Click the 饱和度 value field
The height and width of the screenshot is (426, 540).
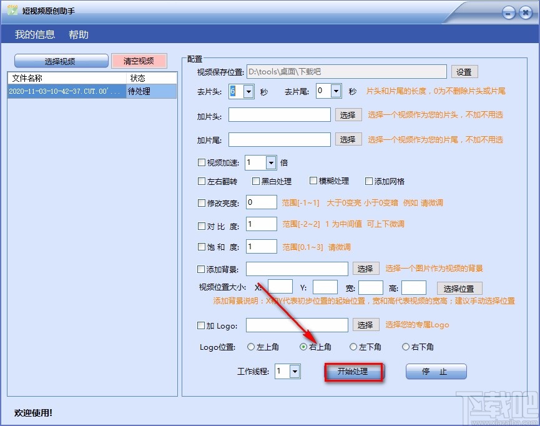(x=262, y=247)
